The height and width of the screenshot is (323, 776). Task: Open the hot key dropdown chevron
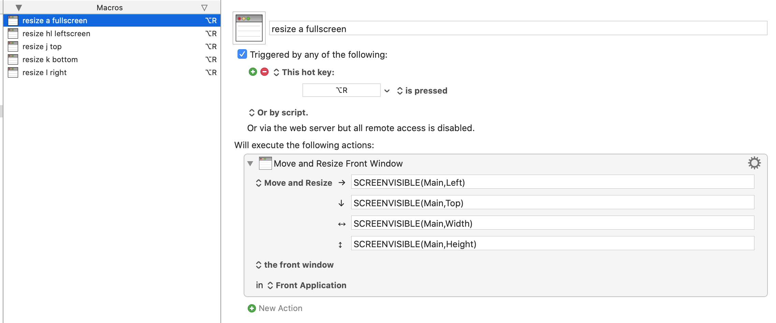387,91
